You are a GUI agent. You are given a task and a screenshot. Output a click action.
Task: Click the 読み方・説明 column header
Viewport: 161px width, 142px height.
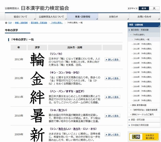click(75, 48)
